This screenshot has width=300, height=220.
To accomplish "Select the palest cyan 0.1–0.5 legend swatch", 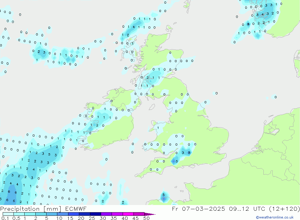I will (x=8, y=214).
